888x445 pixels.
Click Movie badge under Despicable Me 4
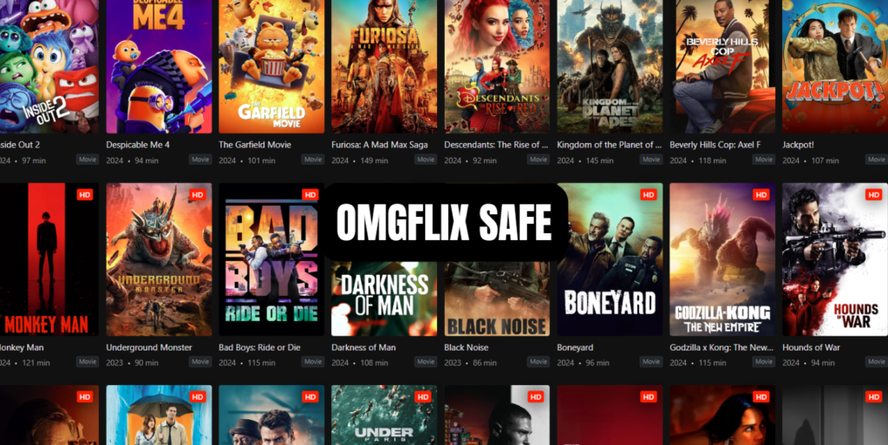tap(200, 160)
